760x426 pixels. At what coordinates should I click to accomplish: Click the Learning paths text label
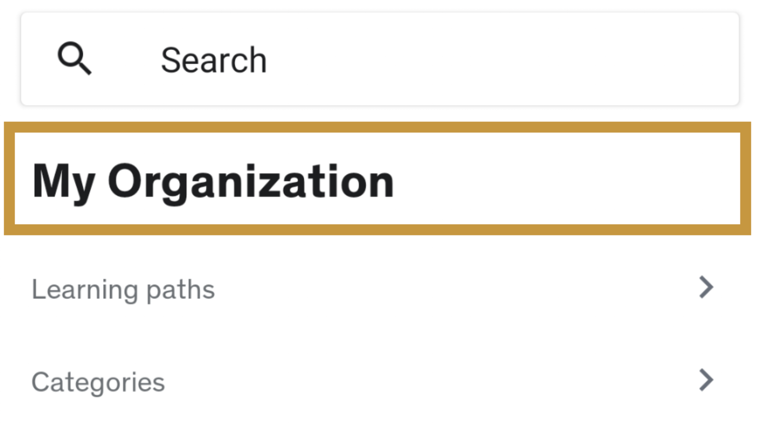(123, 290)
